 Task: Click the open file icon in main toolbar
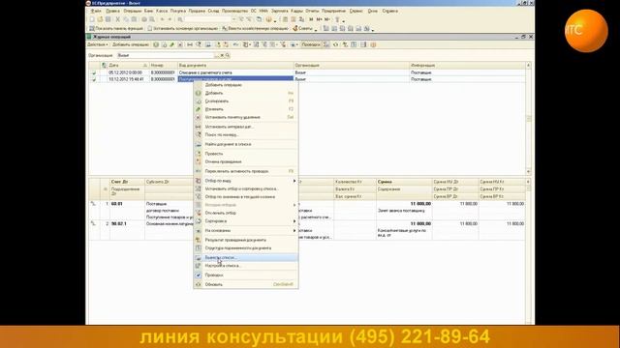coord(100,19)
